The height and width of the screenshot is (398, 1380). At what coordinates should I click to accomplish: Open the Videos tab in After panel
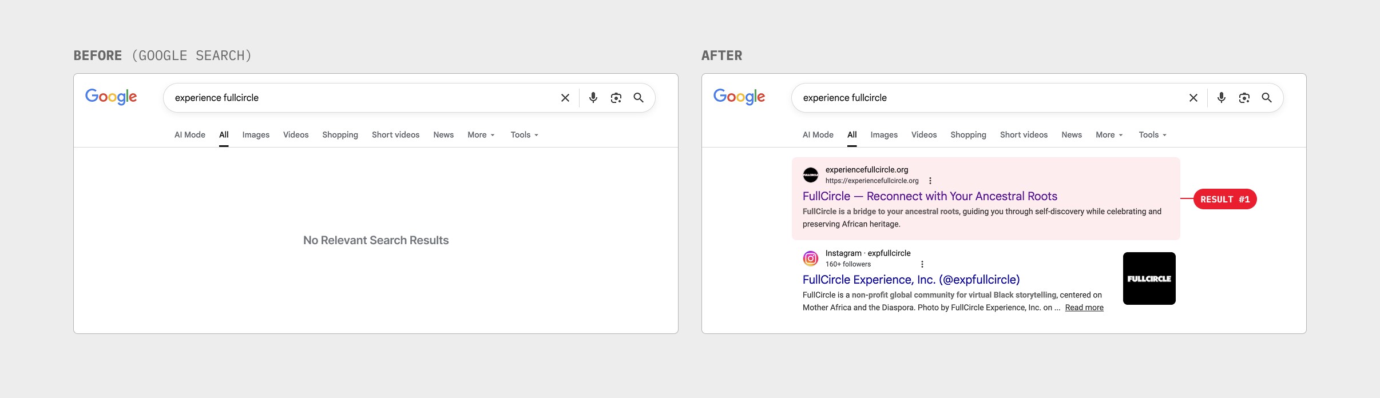pos(924,135)
